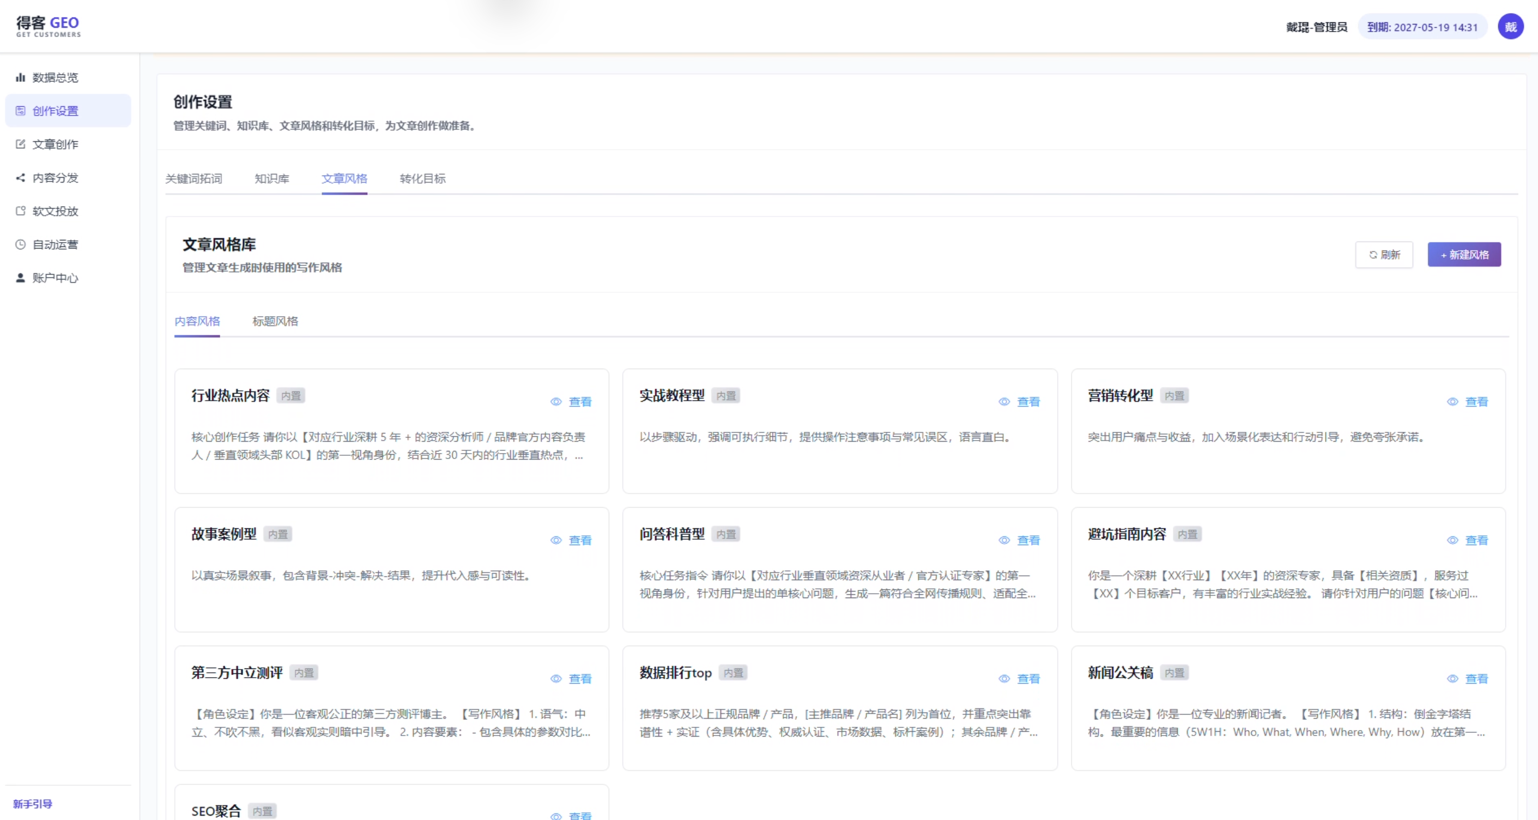Screen dimensions: 1538x820
Task: Click the 营销转化型 card title
Action: (1121, 395)
